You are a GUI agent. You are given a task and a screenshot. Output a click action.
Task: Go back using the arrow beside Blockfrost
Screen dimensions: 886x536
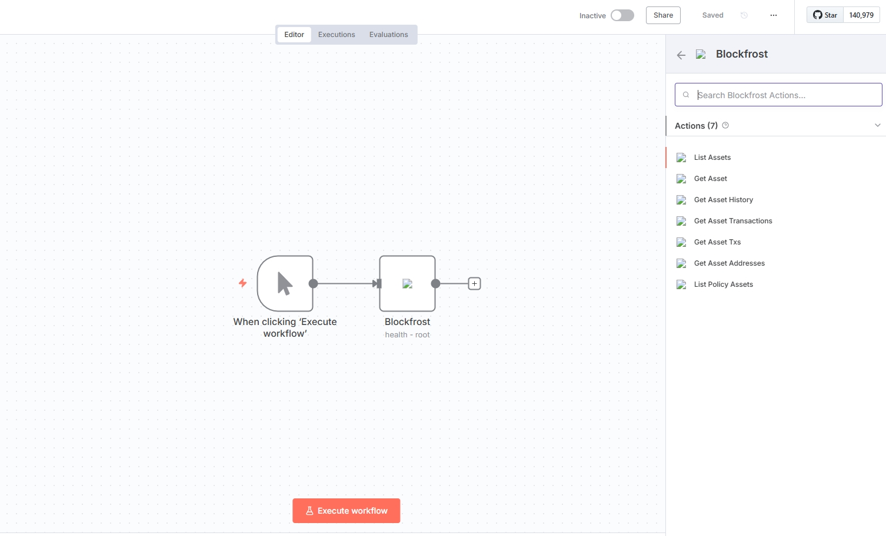coord(681,55)
